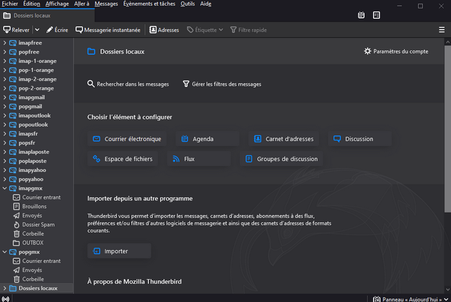This screenshot has width=451, height=302.
Task: Click the Flux RSS icon
Action: click(x=176, y=158)
